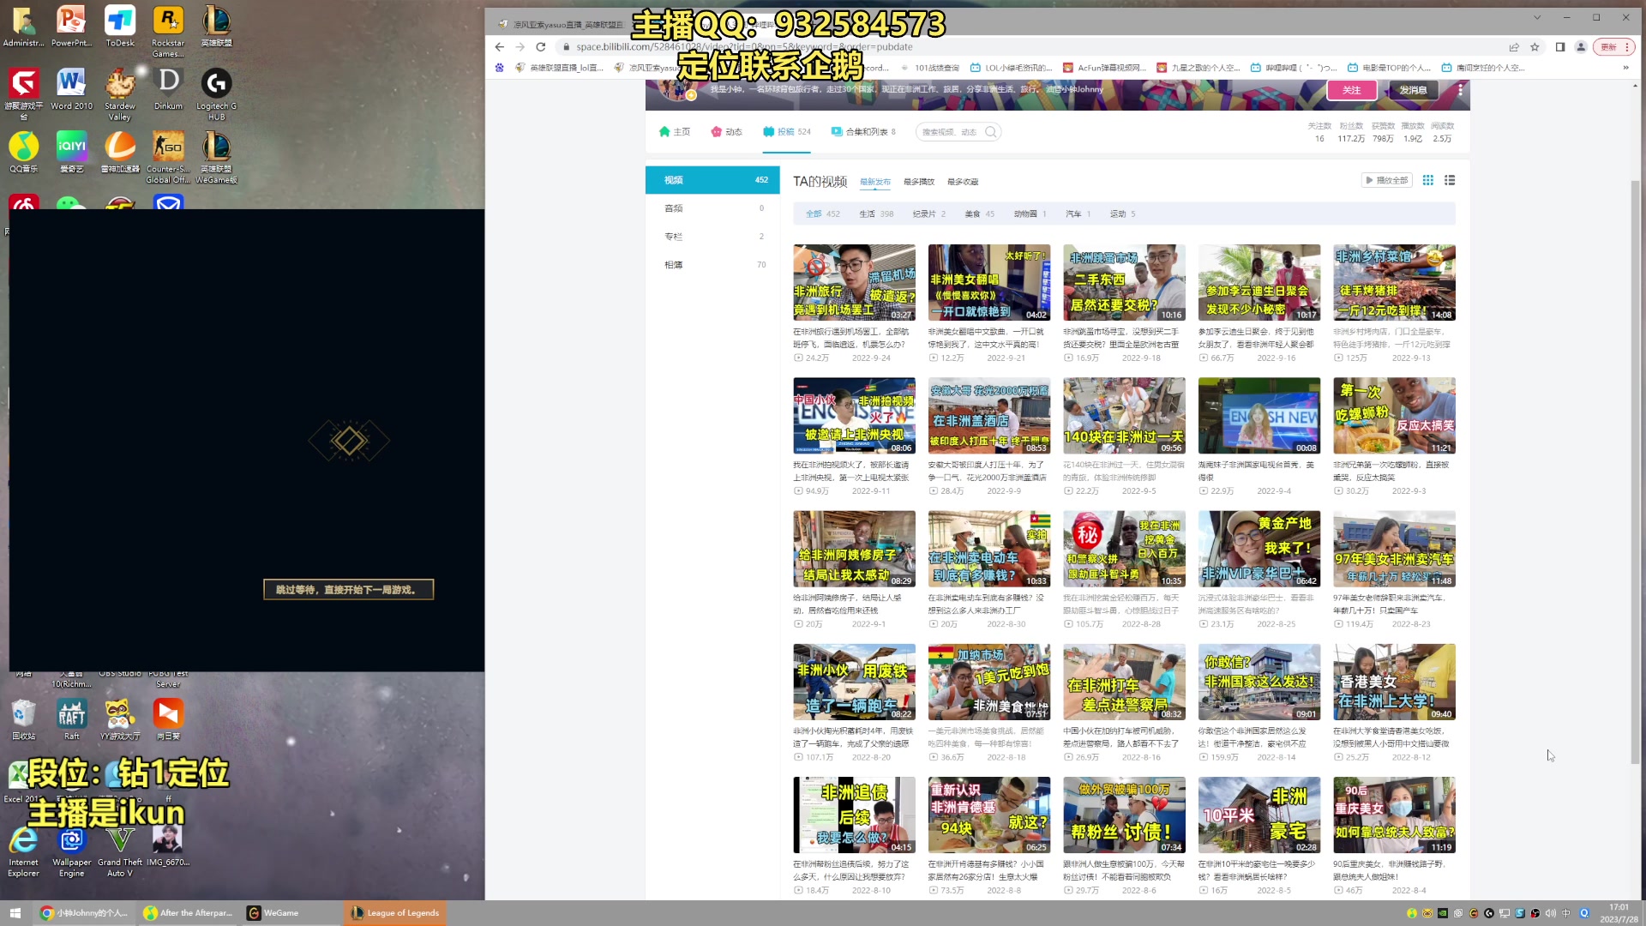Click 搜索视频、动态 search field
The height and width of the screenshot is (926, 1646).
pos(949,132)
